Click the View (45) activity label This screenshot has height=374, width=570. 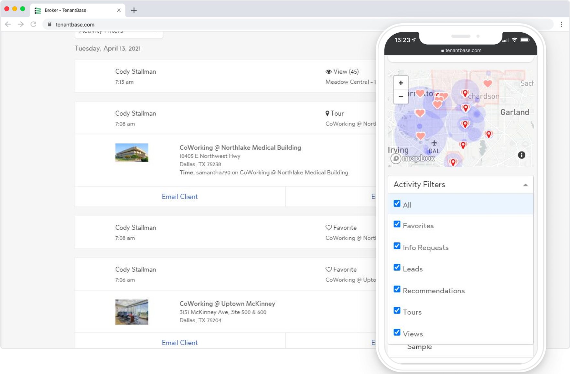(x=346, y=72)
